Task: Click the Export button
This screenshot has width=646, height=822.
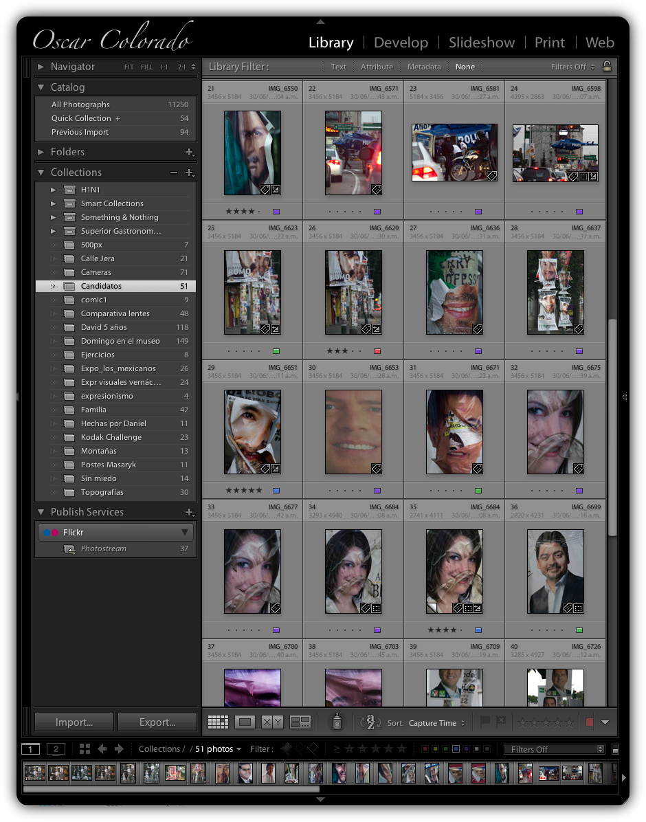Action: pos(157,722)
